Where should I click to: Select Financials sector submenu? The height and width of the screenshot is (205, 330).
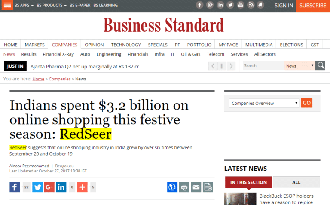point(138,54)
